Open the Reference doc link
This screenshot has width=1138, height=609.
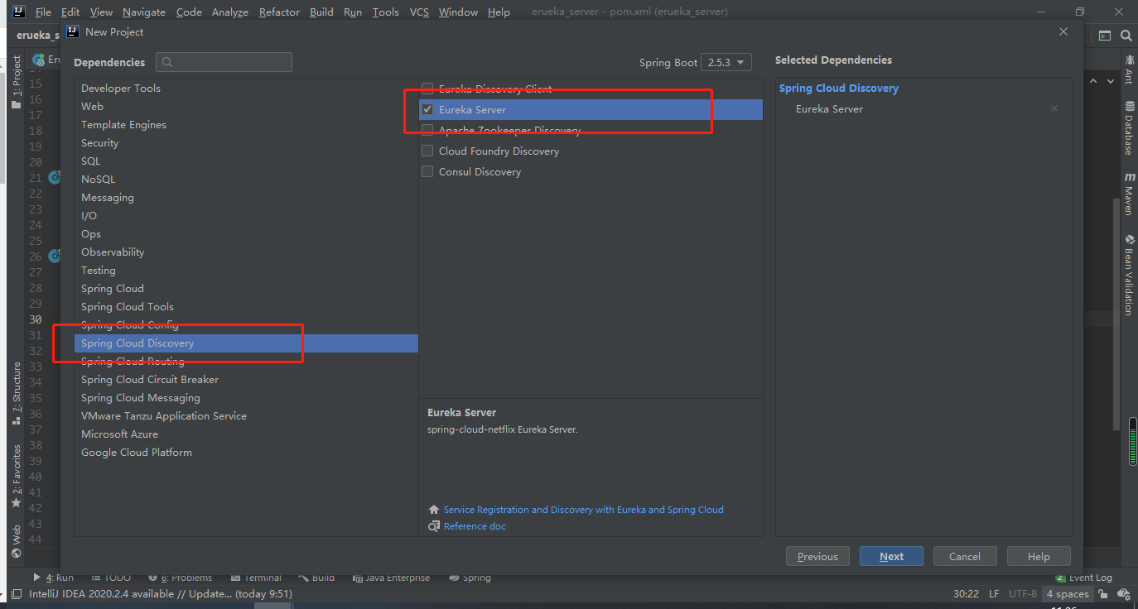(475, 526)
